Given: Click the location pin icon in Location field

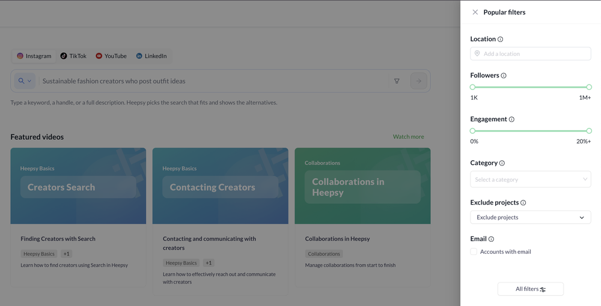Looking at the screenshot, I should (x=477, y=53).
